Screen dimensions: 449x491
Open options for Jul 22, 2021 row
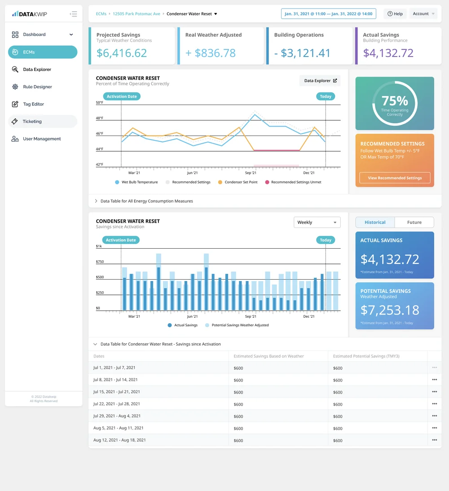coord(434,403)
